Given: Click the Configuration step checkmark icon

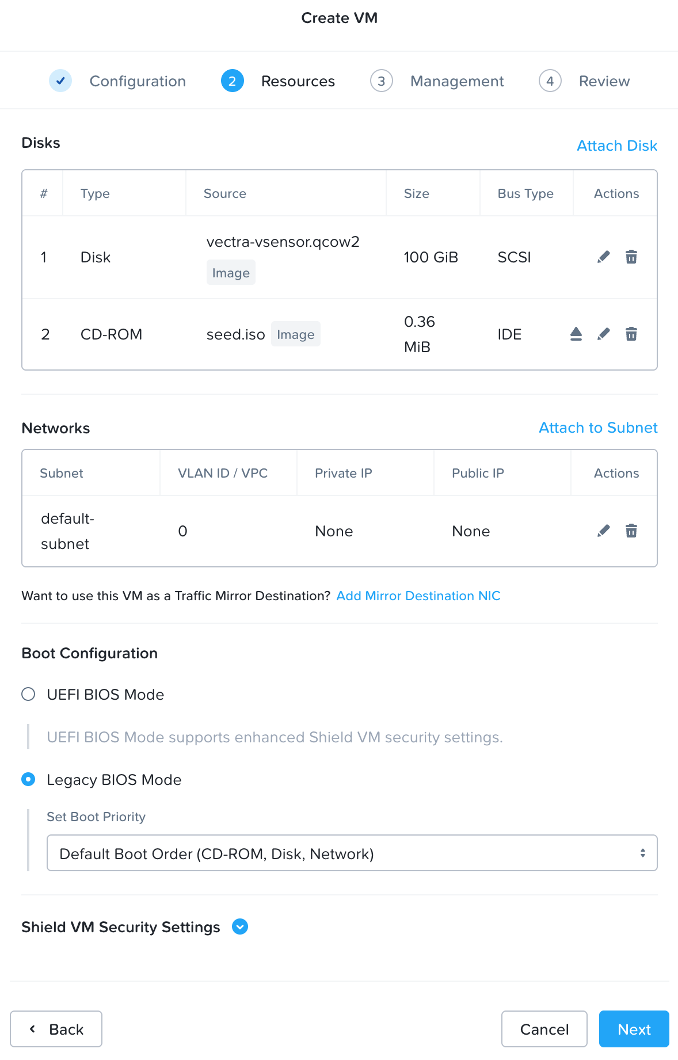Looking at the screenshot, I should pos(60,81).
